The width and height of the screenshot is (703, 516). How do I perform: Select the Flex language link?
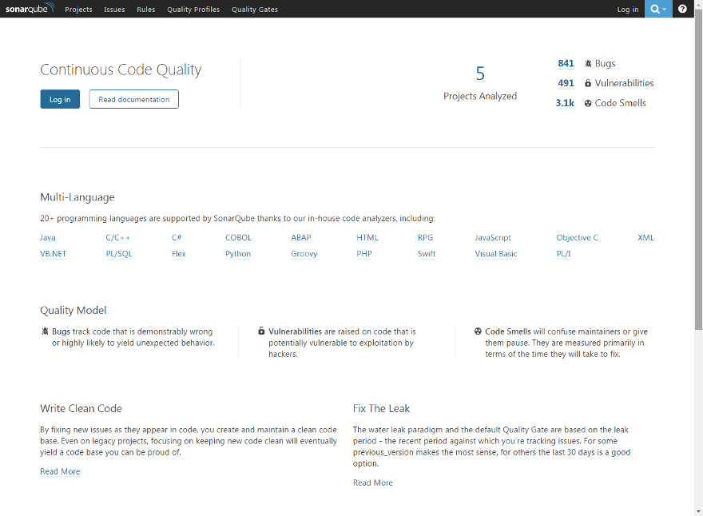click(179, 254)
